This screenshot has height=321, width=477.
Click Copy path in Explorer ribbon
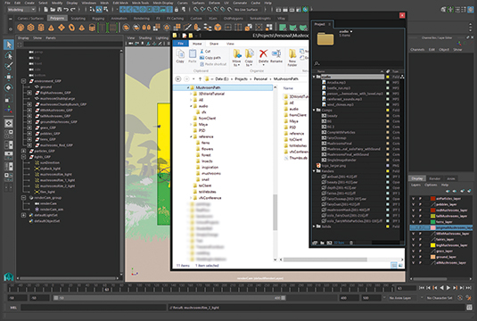(210, 58)
